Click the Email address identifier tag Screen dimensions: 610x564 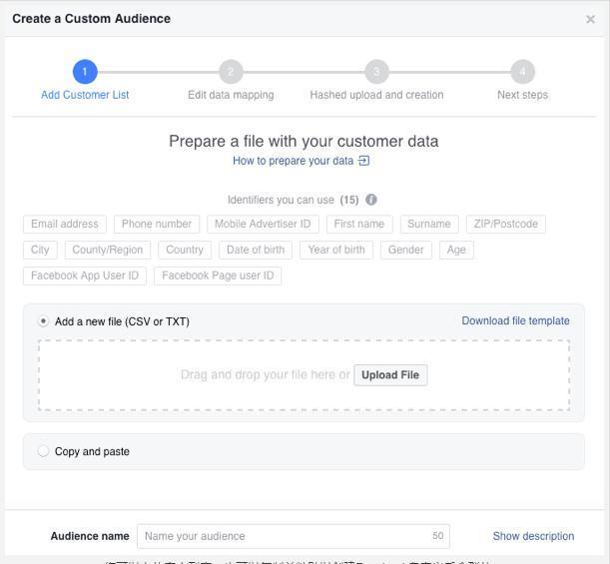pyautogui.click(x=65, y=224)
